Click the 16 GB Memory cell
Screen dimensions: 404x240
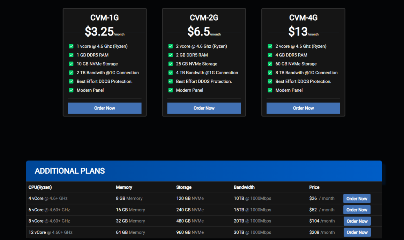point(130,210)
